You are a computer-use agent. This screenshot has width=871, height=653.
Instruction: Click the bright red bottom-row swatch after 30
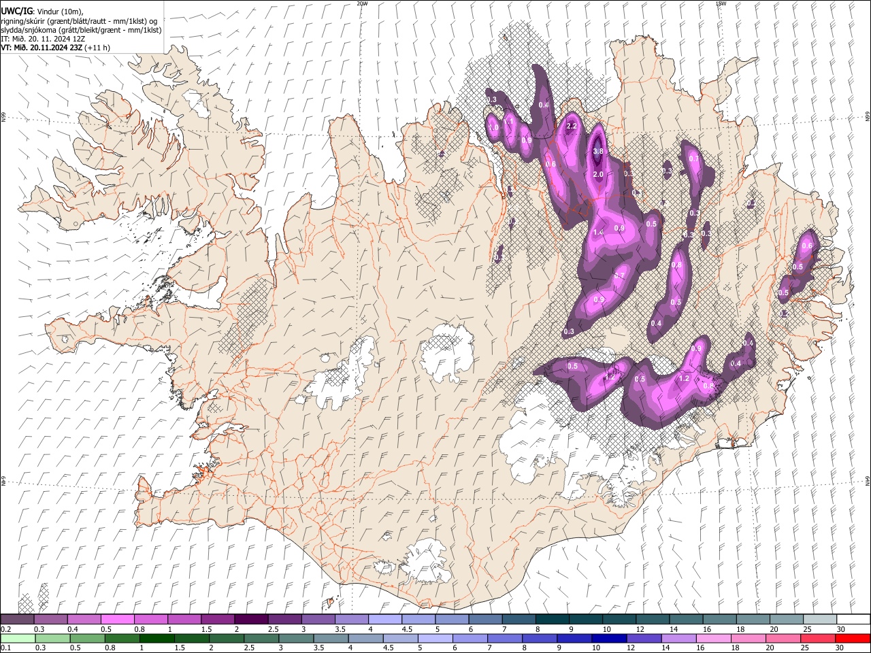853,638
